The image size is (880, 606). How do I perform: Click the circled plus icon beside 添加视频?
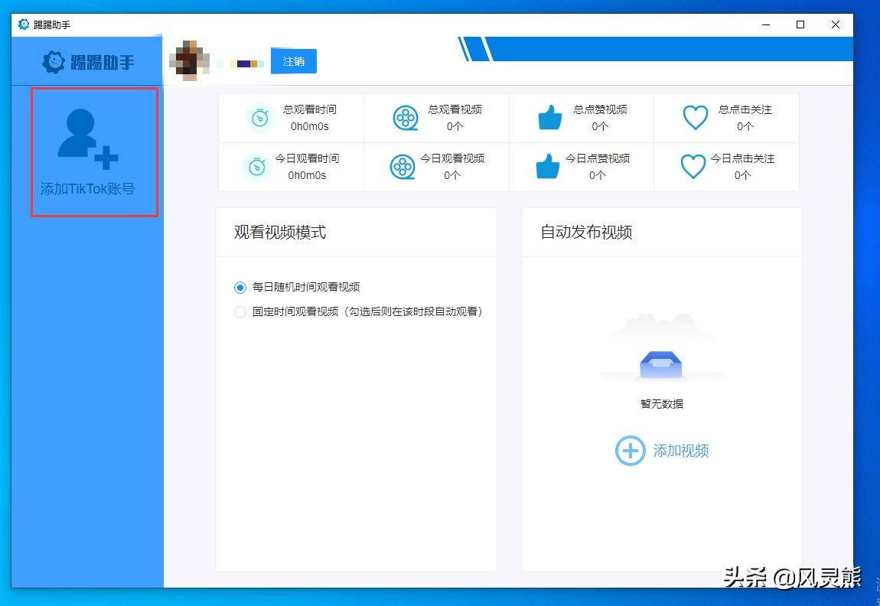[x=631, y=451]
